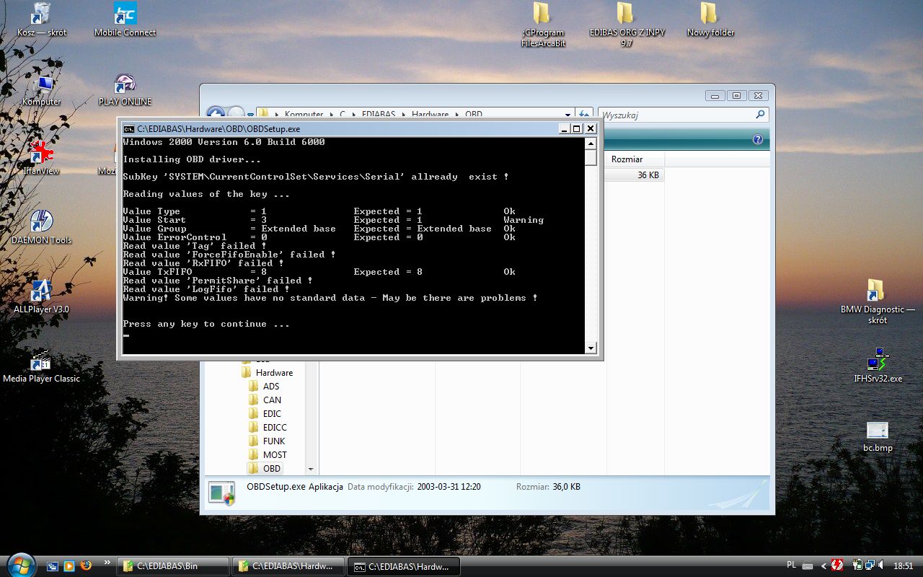Expand quick launch overflow chevron
Viewport: 923px width, 577px height.
coord(107,563)
